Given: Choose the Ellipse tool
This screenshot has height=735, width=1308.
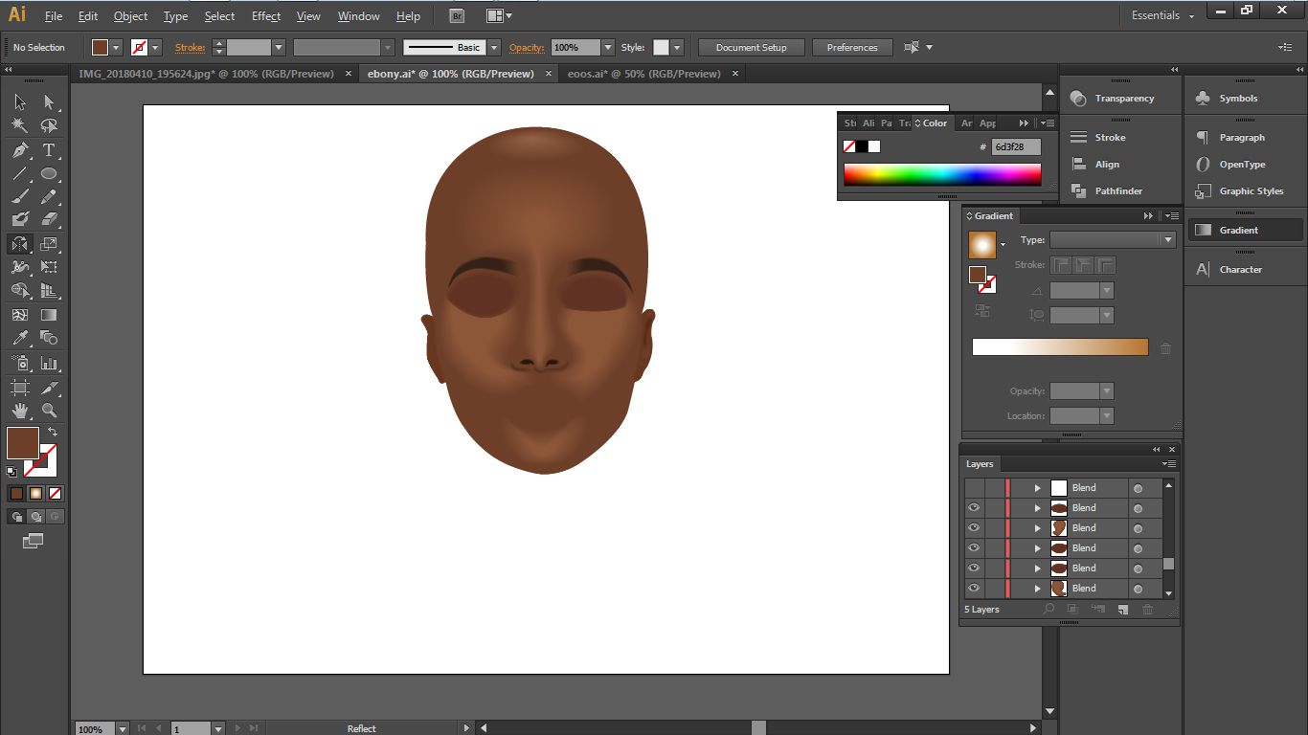Looking at the screenshot, I should [x=49, y=173].
